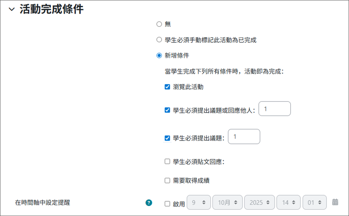Image resolution: width=349 pixels, height=216 pixels.
Task: Enable the 學生必須貼文回應 checkbox
Action: (167, 162)
